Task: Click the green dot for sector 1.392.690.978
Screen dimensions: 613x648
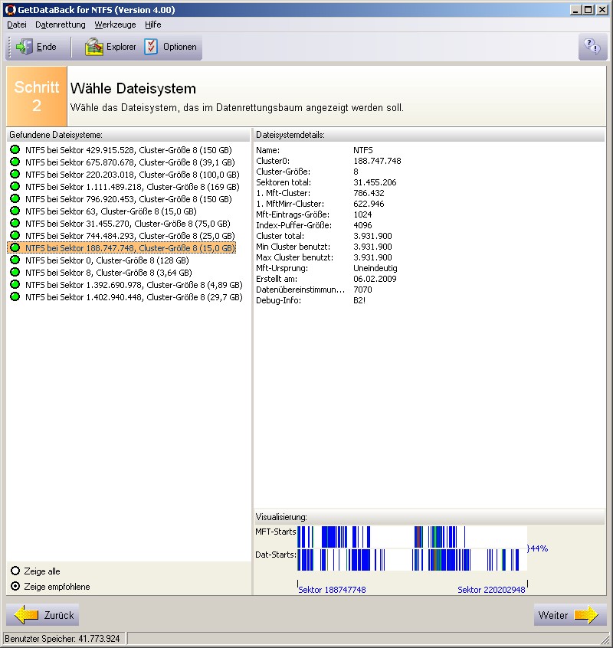Action: point(15,284)
